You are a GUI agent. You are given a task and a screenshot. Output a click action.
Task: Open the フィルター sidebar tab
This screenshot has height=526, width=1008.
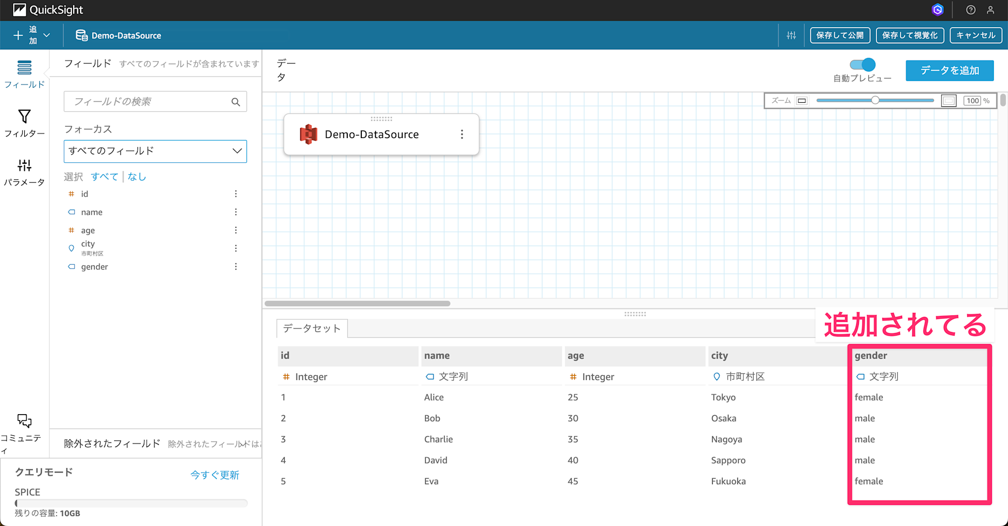(x=24, y=123)
